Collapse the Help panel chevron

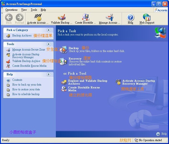click(49, 75)
